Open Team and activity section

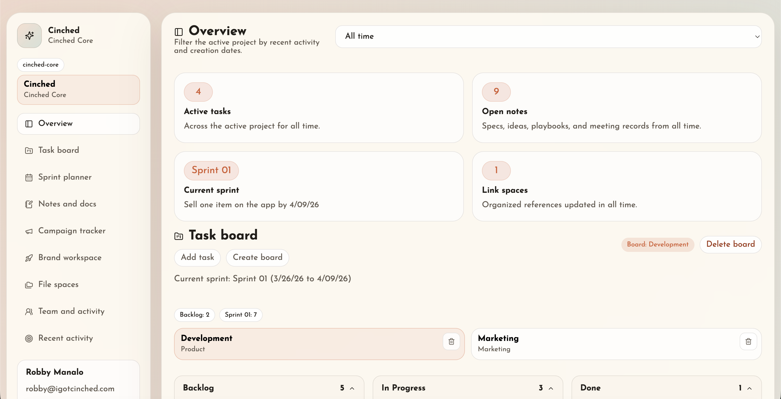(x=71, y=312)
